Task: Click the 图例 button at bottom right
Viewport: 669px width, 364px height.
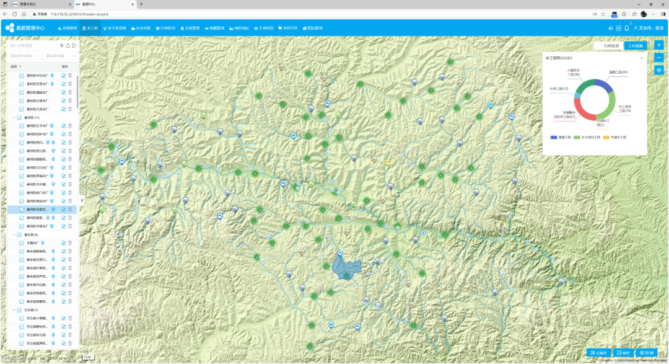Action: tap(646, 353)
